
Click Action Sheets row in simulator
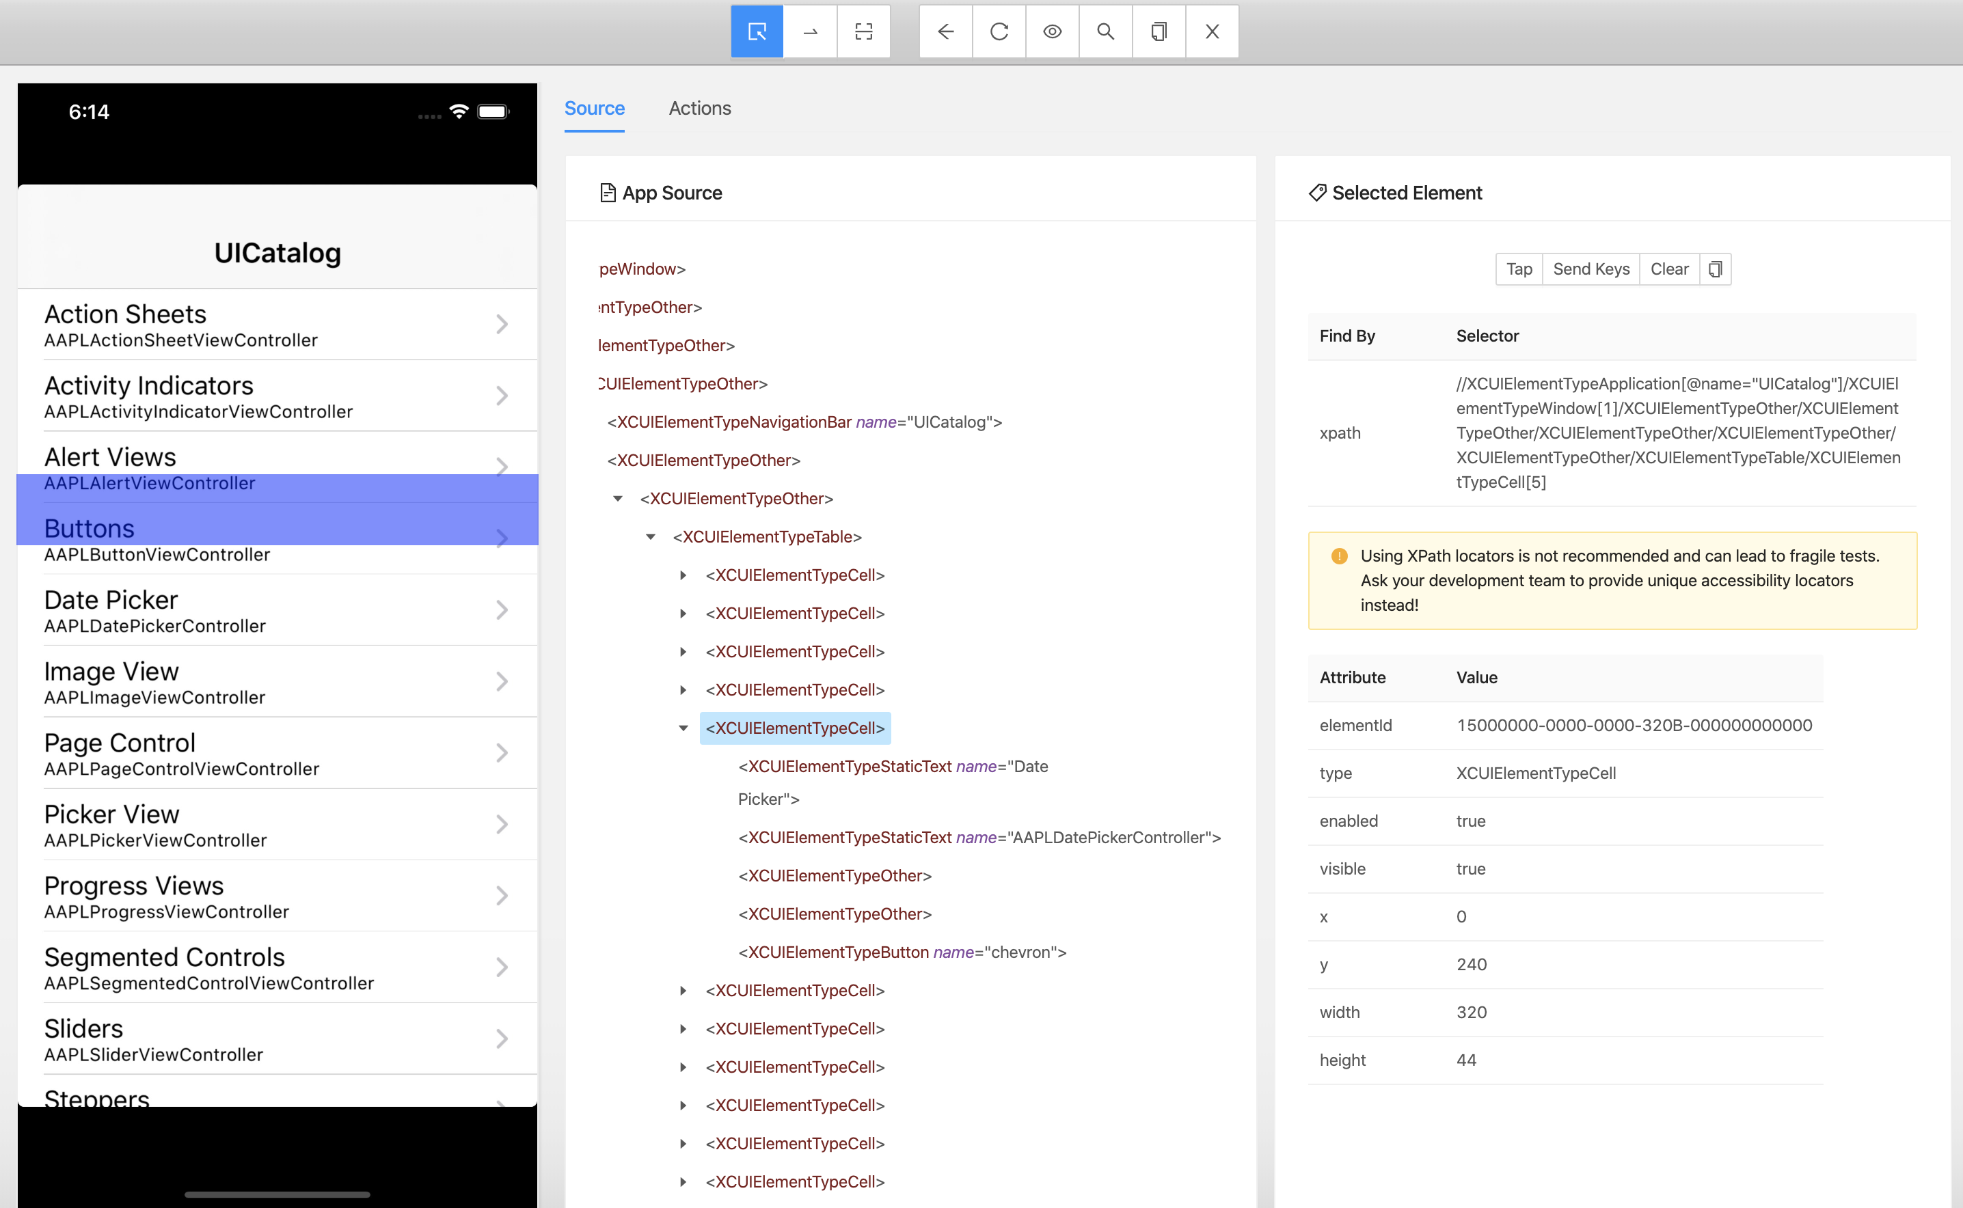click(x=277, y=325)
